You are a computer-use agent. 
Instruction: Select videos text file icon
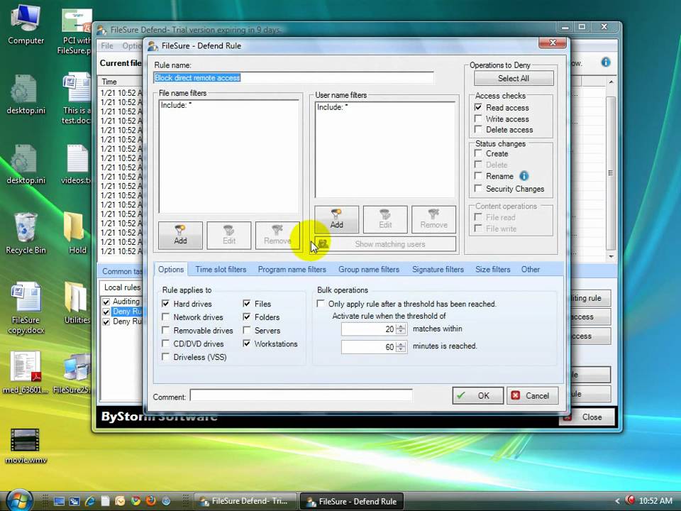(x=77, y=164)
